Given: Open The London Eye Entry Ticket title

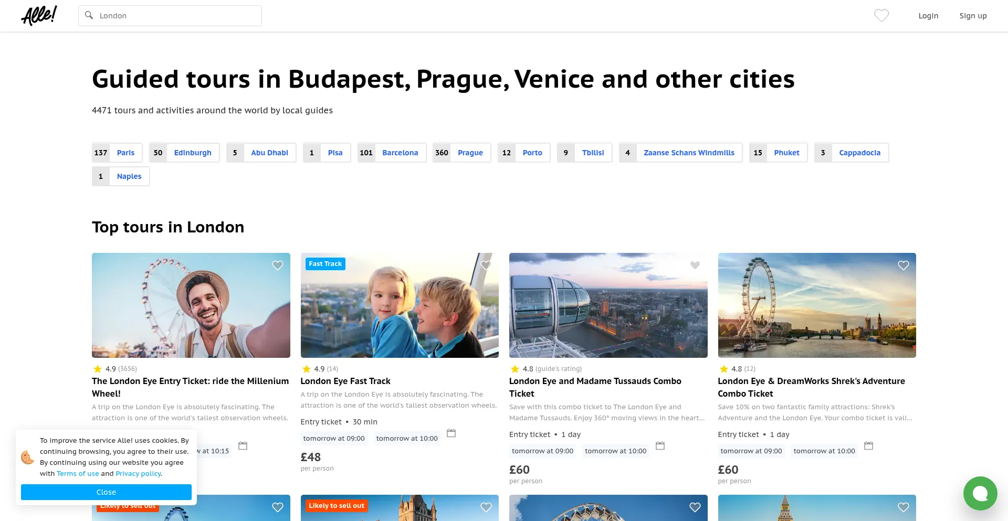Looking at the screenshot, I should click(191, 387).
